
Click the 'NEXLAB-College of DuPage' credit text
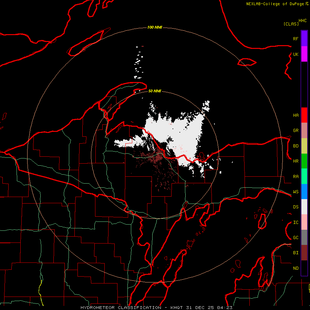tap(275, 4)
